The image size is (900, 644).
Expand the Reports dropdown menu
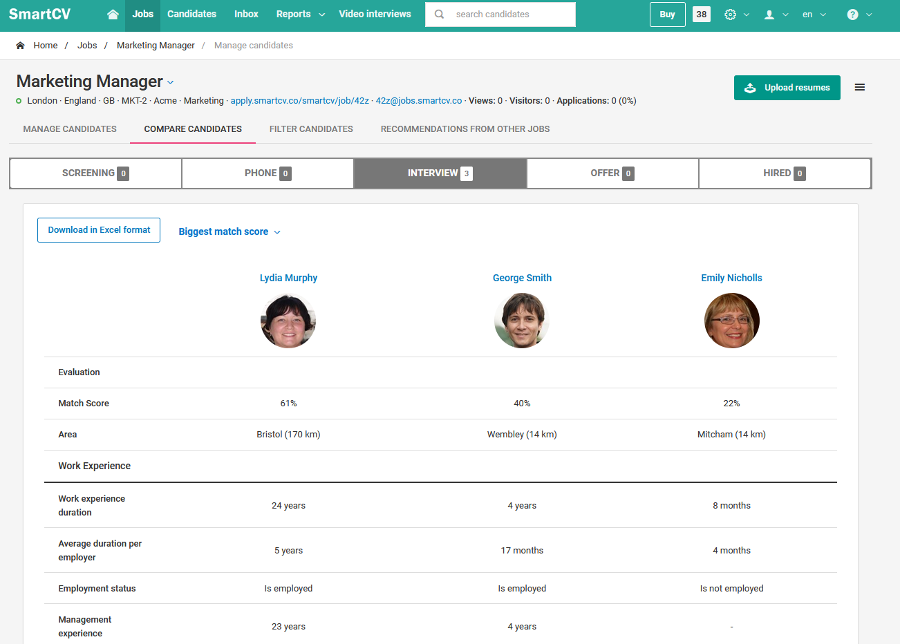click(x=300, y=15)
